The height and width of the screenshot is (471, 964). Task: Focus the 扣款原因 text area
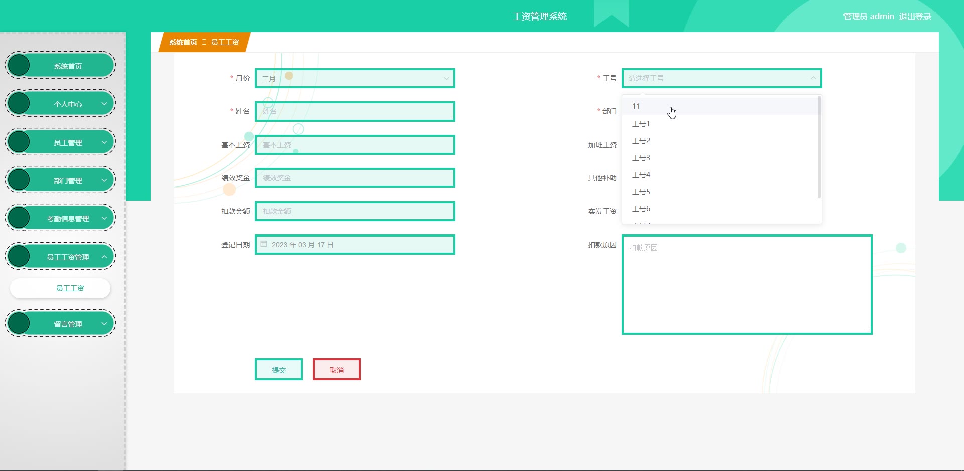(x=747, y=285)
